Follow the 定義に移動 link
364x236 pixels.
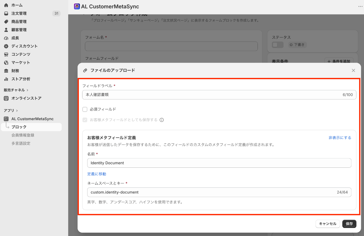[97, 174]
